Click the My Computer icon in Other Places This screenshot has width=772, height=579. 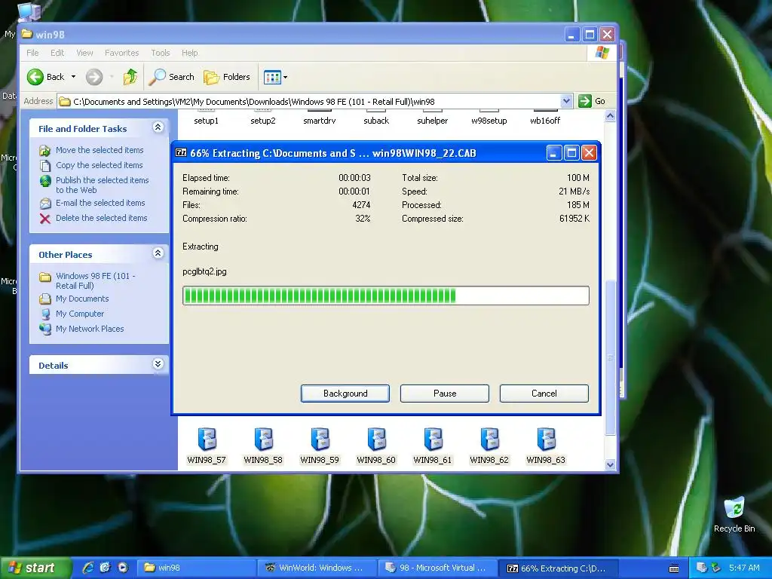45,314
